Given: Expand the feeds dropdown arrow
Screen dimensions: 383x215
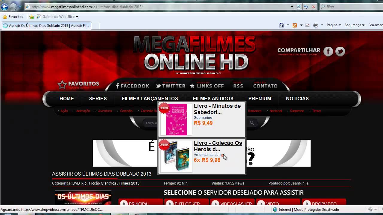Looking at the screenshot, I should point(301,25).
